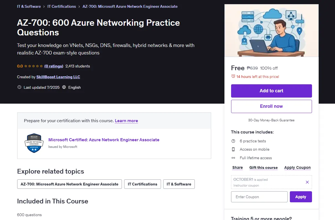Click Full lifetime access text
This screenshot has height=220, width=335.
pos(256,158)
